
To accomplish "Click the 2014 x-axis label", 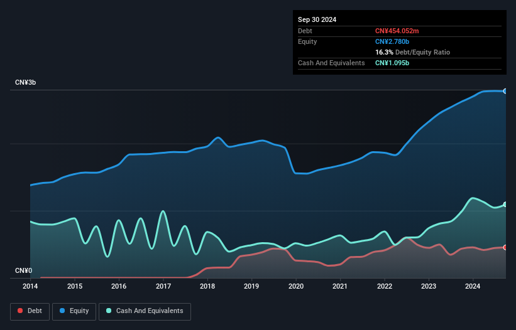I will pyautogui.click(x=30, y=286).
